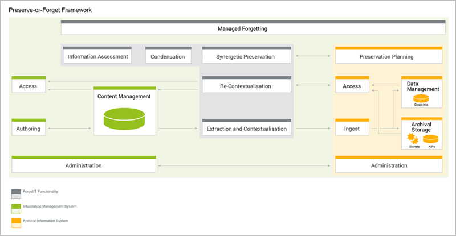456x236 pixels.
Task: Click the orange Ingest box
Action: coord(352,127)
